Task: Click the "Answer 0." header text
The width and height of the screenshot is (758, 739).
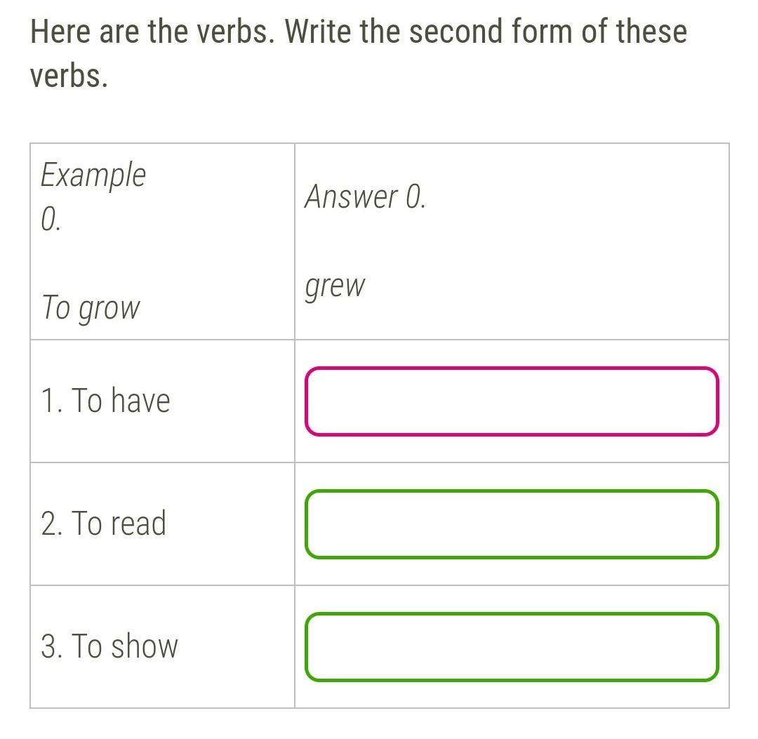Action: [365, 197]
